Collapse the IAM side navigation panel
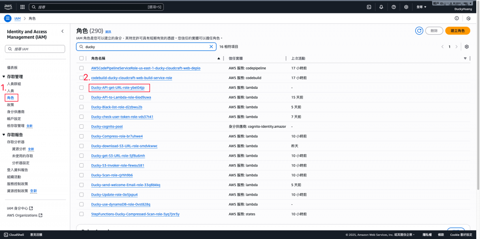Image resolution: width=480 pixels, height=239 pixels. click(x=62, y=31)
